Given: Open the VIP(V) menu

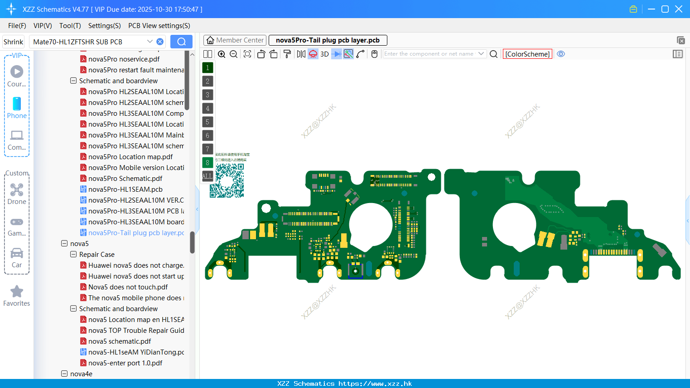Looking at the screenshot, I should point(43,26).
